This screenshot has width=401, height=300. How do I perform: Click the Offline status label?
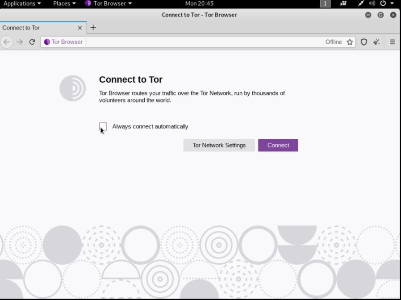[334, 42]
